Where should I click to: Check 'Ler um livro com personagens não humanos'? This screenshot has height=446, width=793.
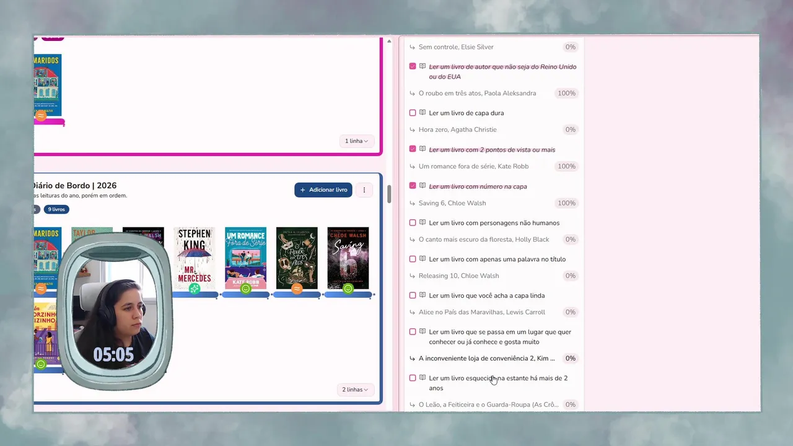pyautogui.click(x=413, y=222)
